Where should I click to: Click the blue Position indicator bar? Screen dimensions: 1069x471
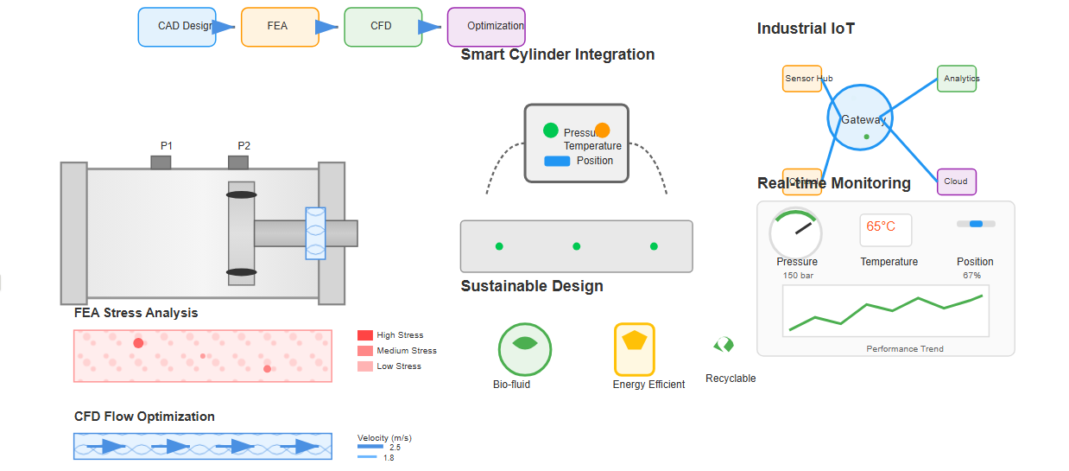557,161
